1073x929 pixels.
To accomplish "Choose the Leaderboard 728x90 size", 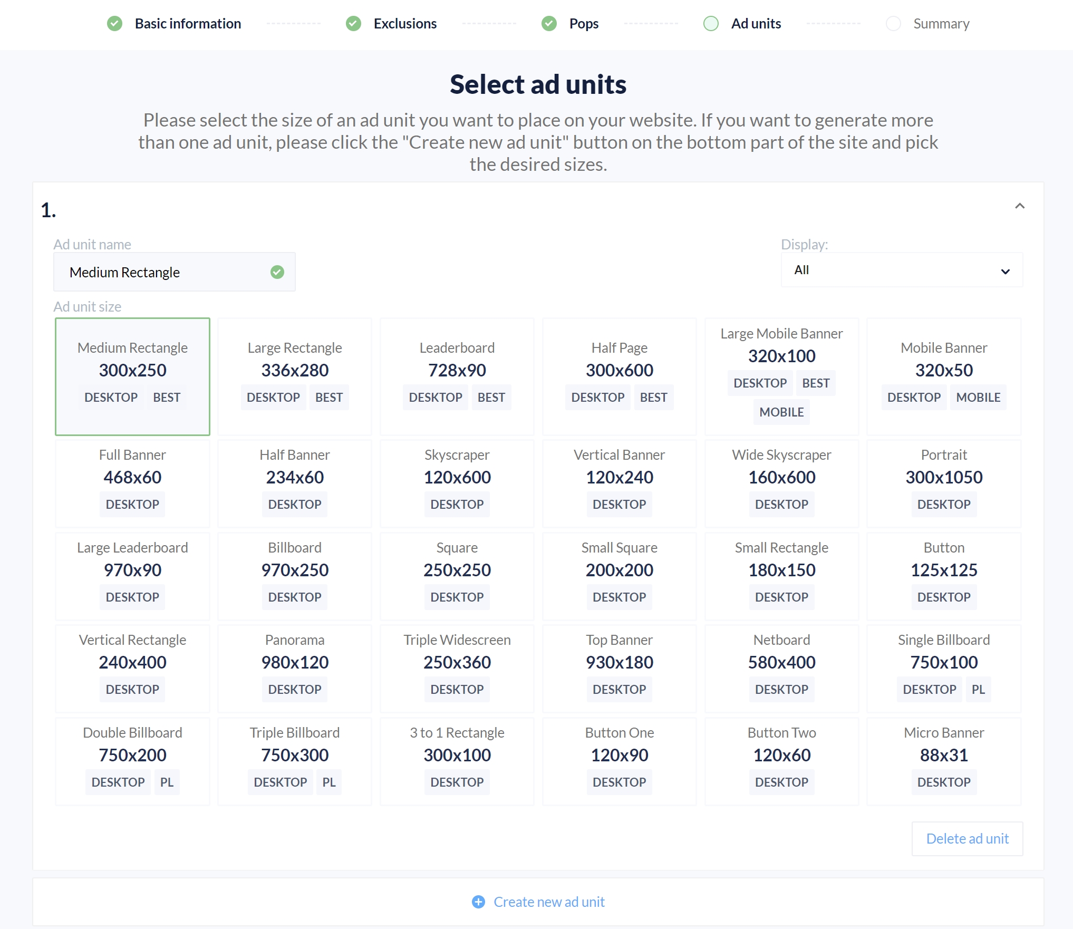I will pos(457,376).
